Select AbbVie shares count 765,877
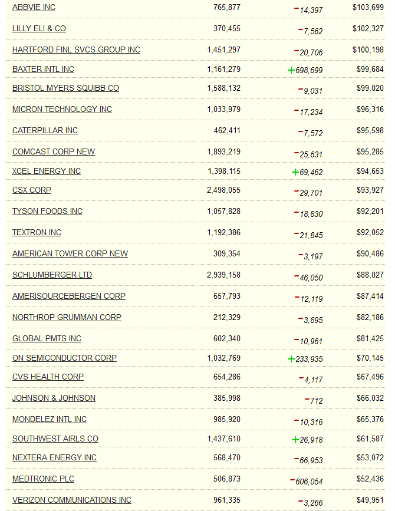The image size is (395, 511). (x=227, y=7)
